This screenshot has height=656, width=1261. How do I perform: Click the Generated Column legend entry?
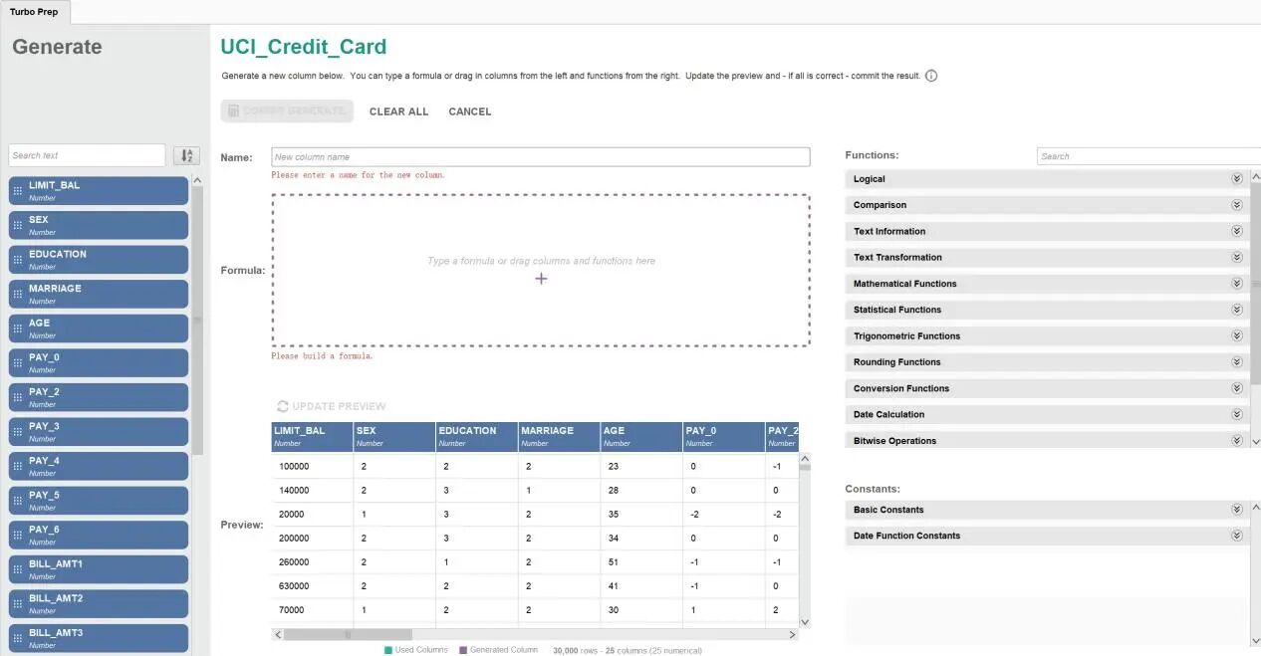498,650
